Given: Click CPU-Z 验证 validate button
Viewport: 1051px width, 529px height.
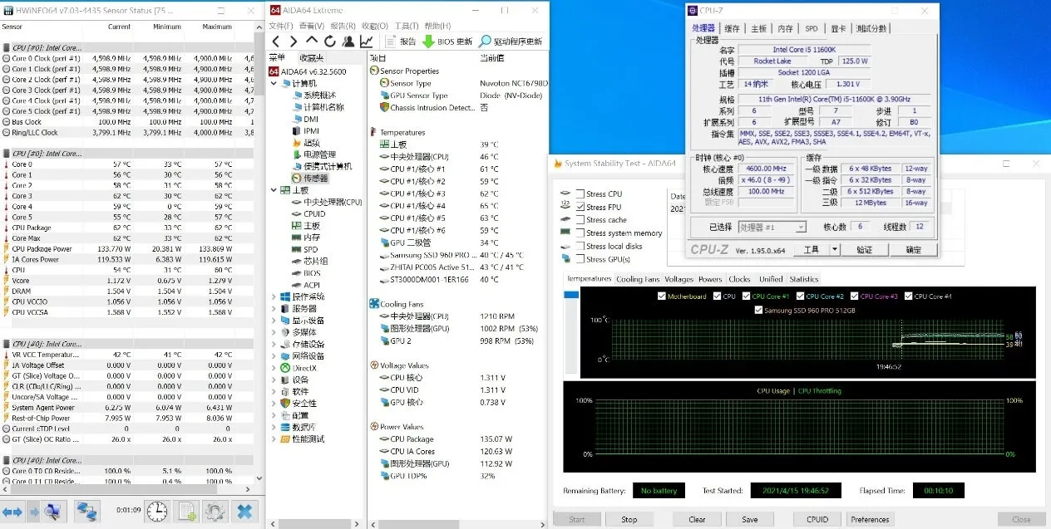Looking at the screenshot, I should (865, 249).
